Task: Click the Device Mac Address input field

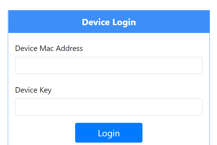Action: point(109,65)
